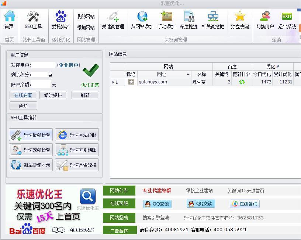The height and width of the screenshot is (240, 301).
Task: Switch to the 网站登陆 tab
Action: coord(119,217)
